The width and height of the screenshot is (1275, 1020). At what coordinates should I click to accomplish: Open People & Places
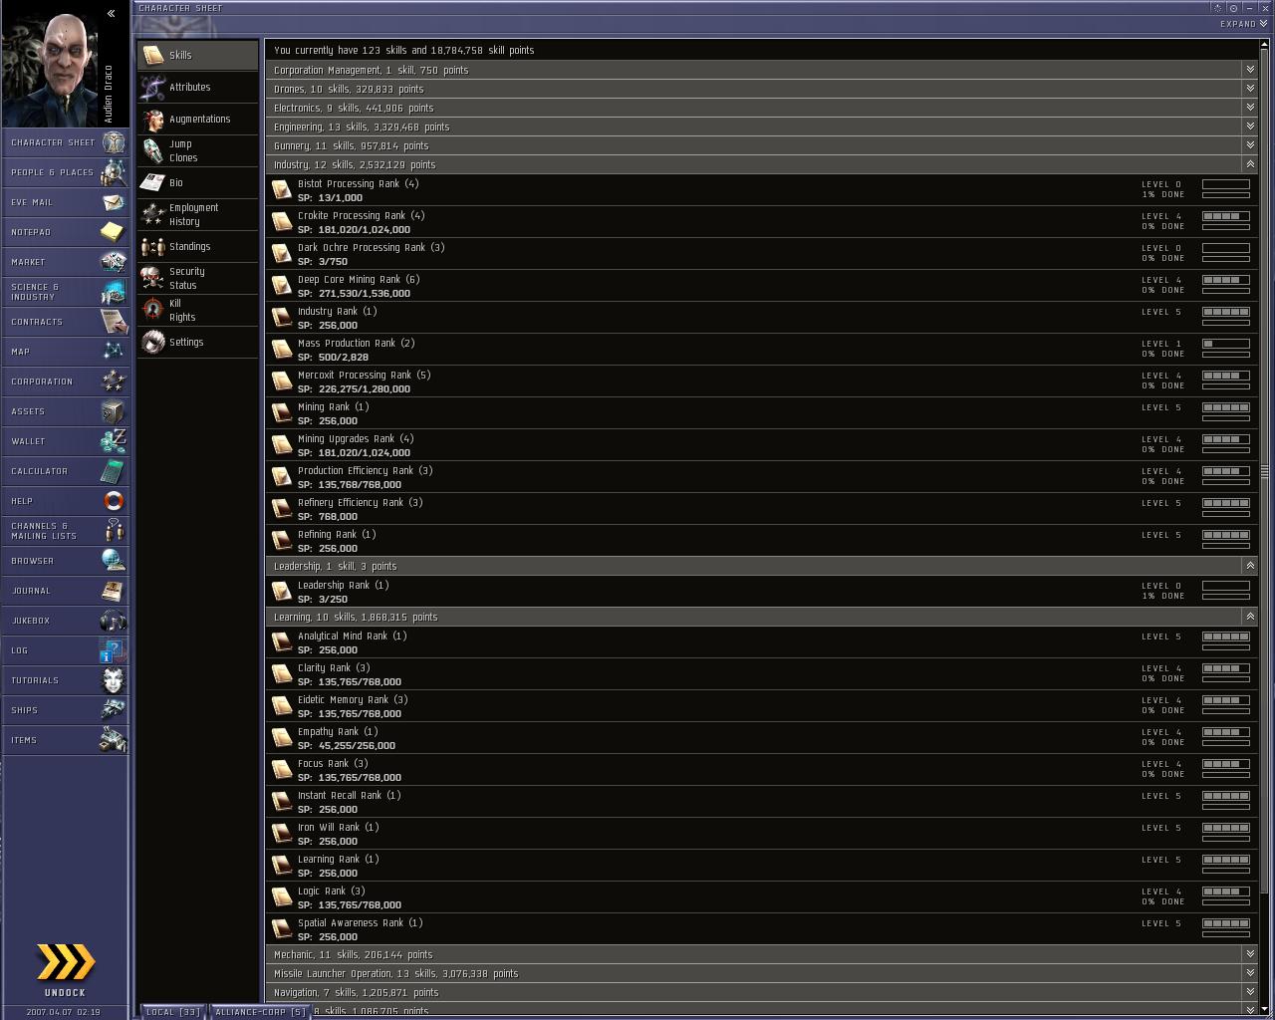tap(65, 172)
